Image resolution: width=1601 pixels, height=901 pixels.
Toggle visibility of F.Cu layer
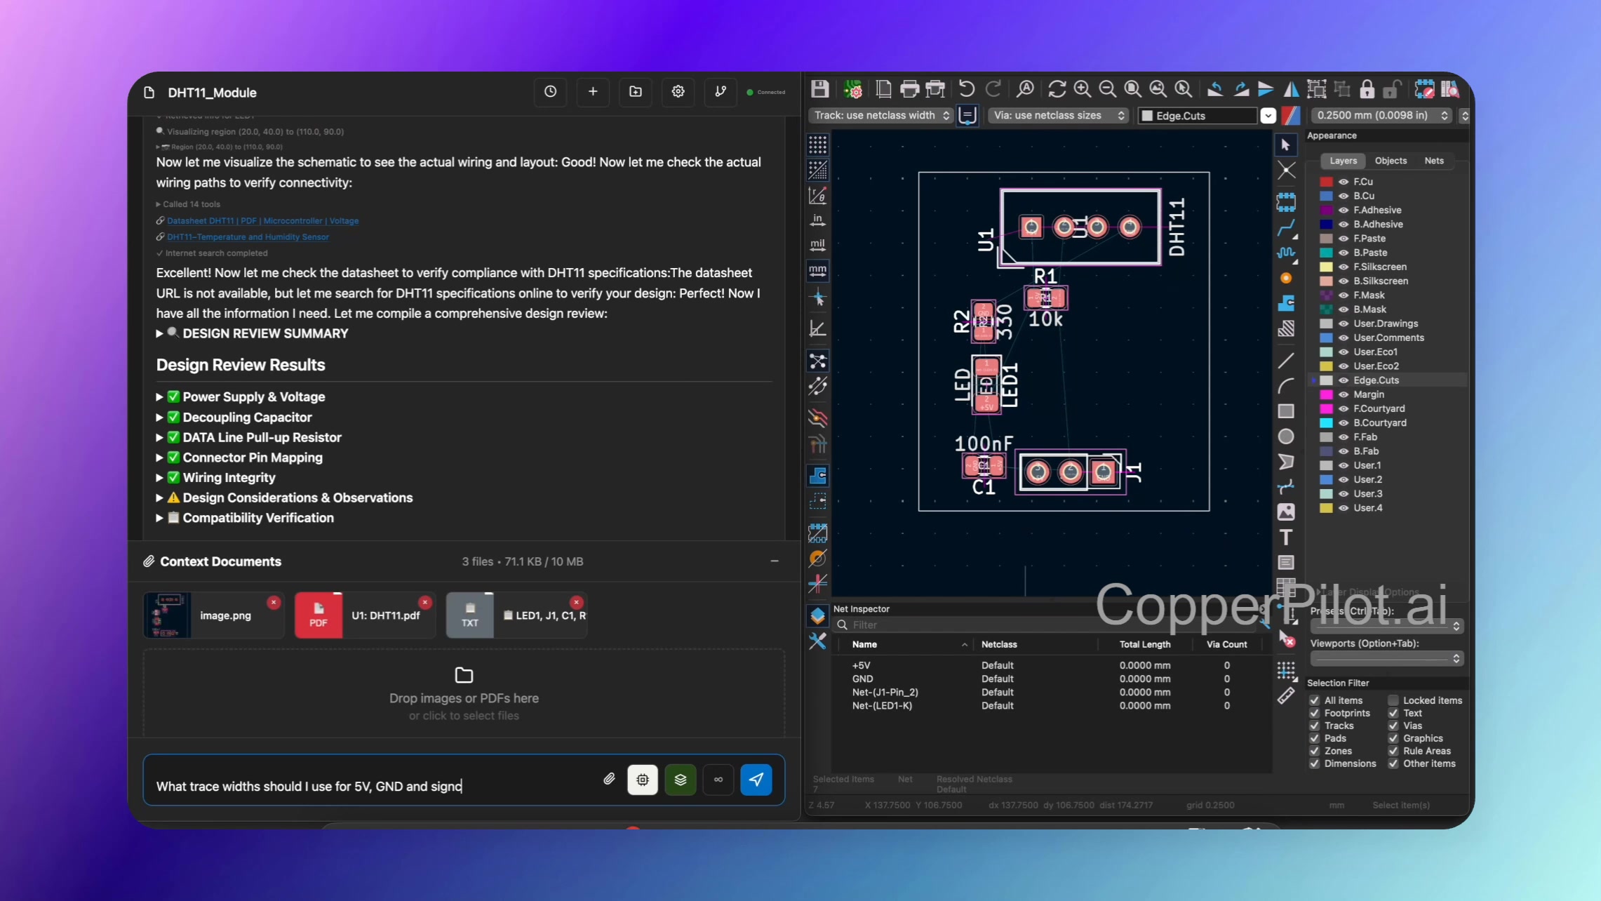pos(1344,182)
